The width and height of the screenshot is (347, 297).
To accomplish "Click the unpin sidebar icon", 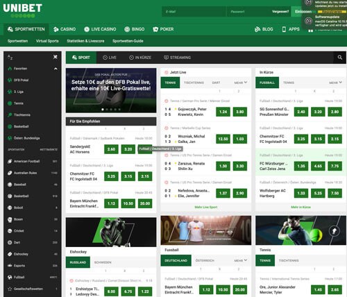I will [55, 57].
